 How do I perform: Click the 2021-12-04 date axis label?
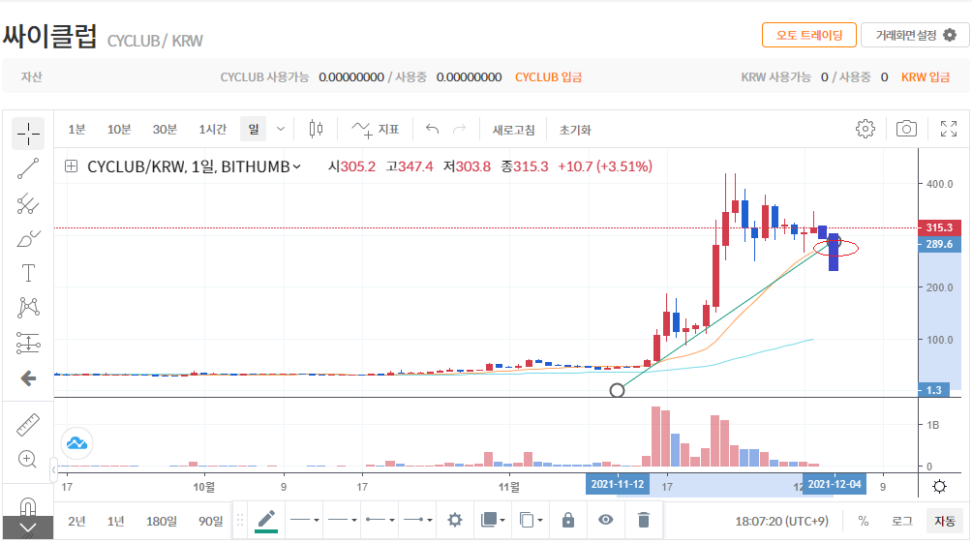[x=835, y=484]
